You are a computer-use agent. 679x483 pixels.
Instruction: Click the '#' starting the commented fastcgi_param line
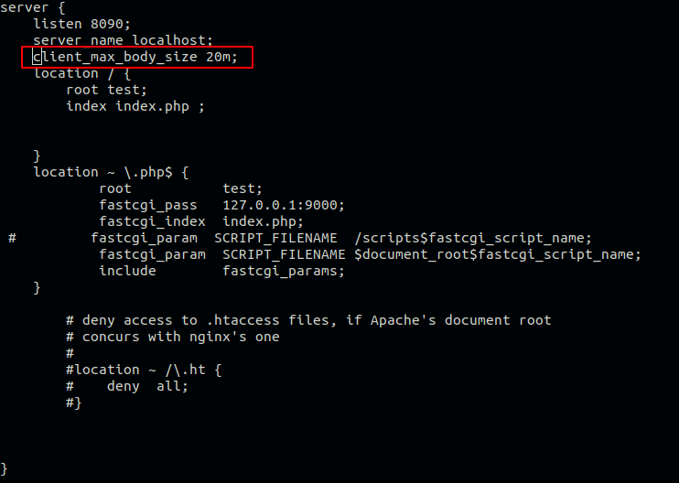click(13, 238)
